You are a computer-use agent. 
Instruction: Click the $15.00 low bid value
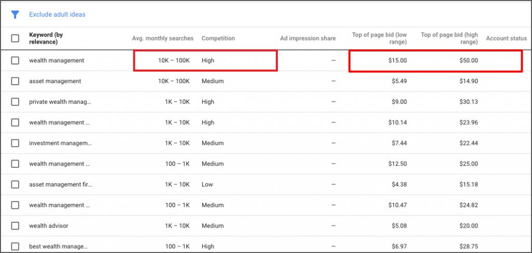(x=397, y=60)
